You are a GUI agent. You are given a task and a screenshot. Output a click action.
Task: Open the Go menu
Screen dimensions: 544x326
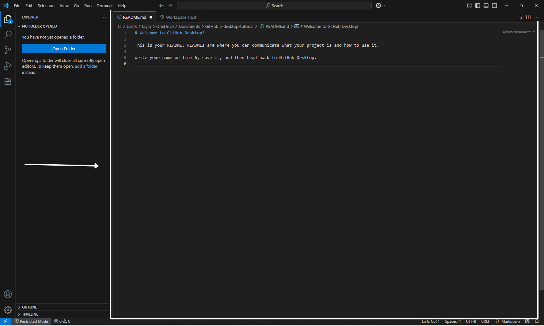76,6
